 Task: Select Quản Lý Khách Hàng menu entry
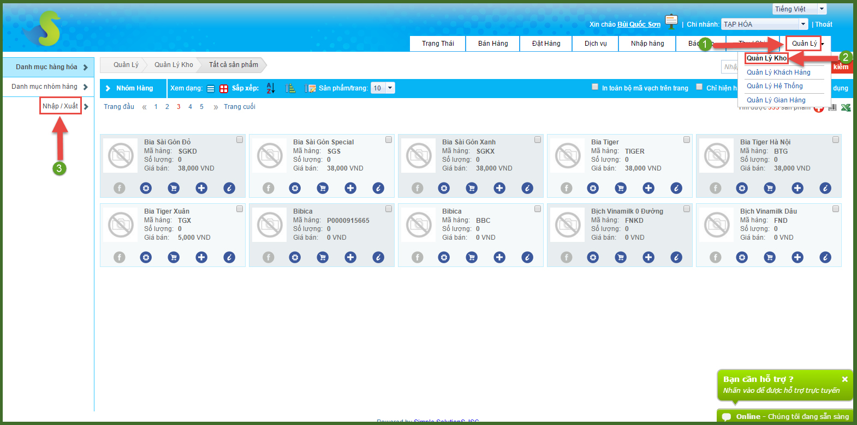778,72
